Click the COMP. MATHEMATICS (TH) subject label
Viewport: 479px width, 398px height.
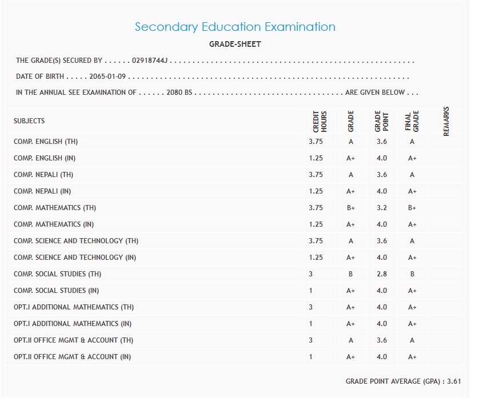(x=55, y=208)
